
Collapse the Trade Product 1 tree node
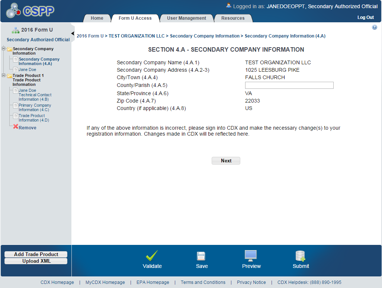coord(4,75)
